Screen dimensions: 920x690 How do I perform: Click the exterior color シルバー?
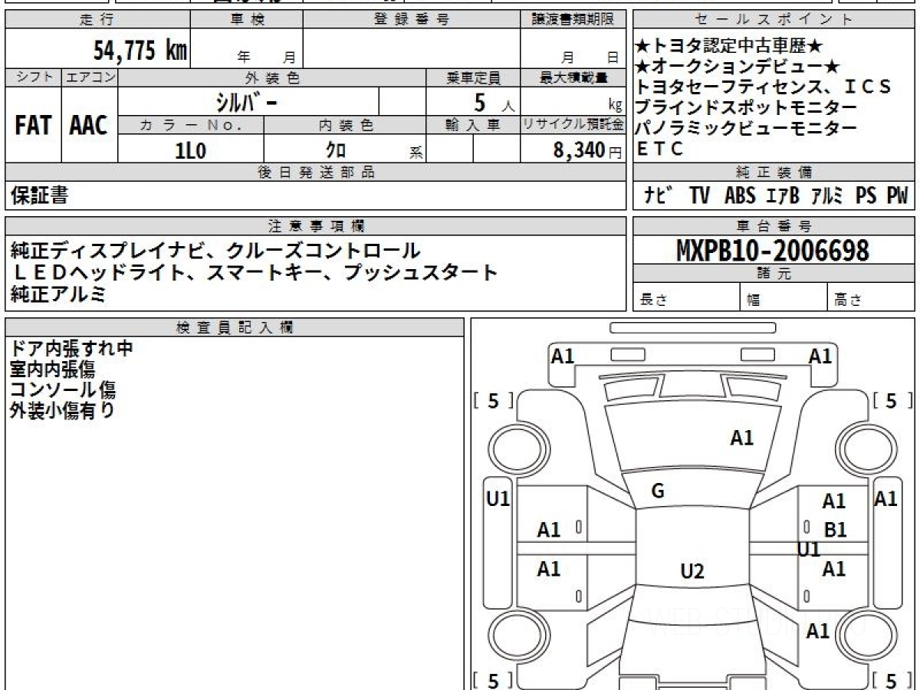click(248, 101)
